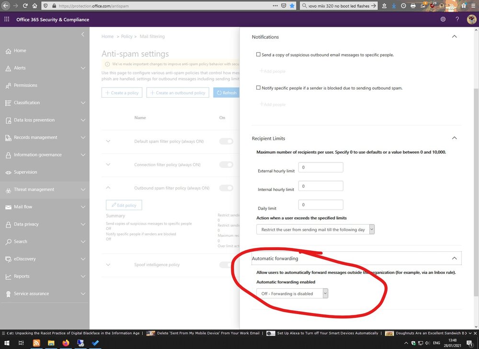Toggle the Outbound spam filter policy switch

[x=226, y=188]
